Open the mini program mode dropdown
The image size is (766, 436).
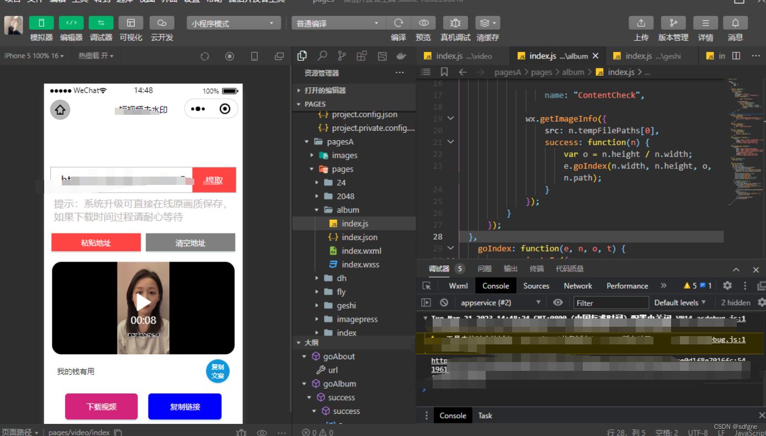point(233,23)
